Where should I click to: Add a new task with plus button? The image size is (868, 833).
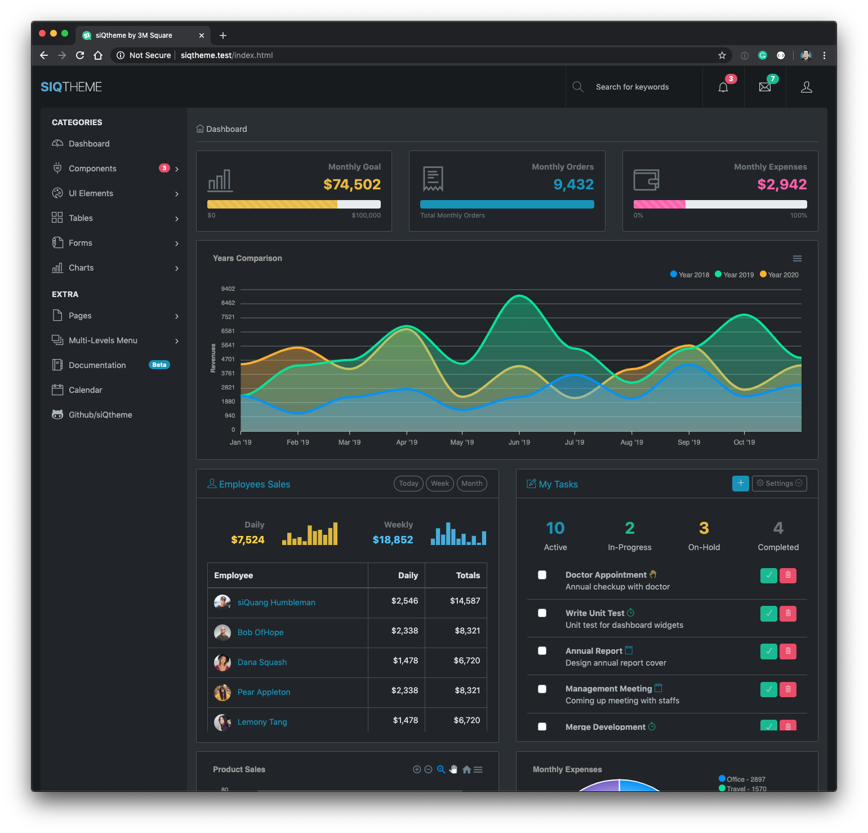(741, 483)
